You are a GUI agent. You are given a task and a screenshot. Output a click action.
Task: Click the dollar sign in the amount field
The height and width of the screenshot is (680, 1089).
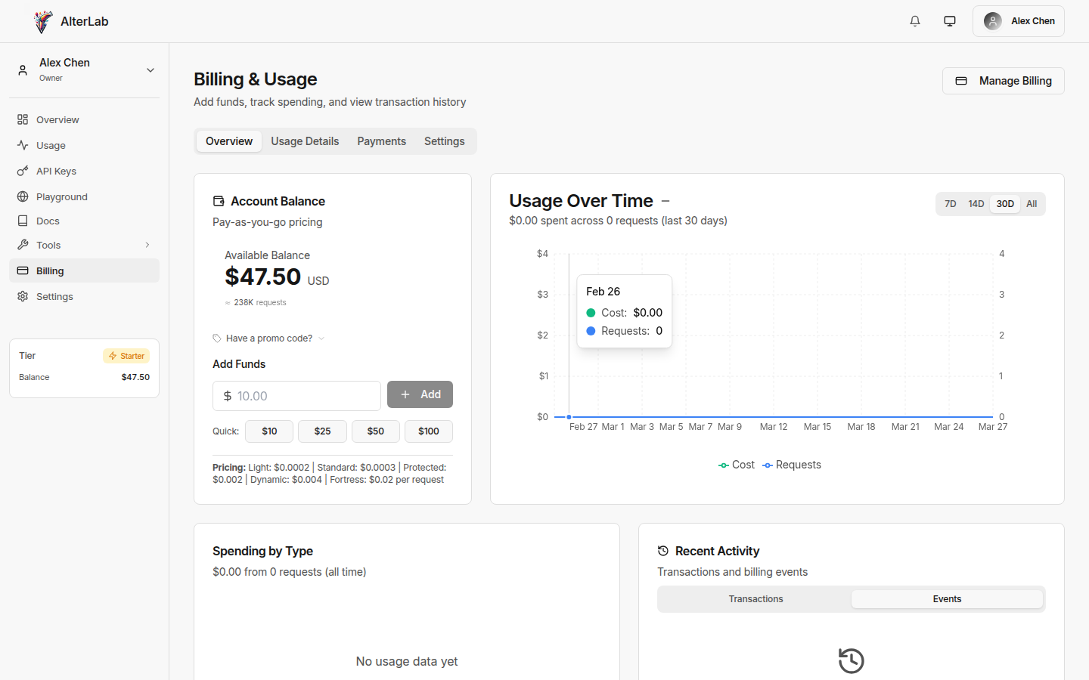pos(227,396)
